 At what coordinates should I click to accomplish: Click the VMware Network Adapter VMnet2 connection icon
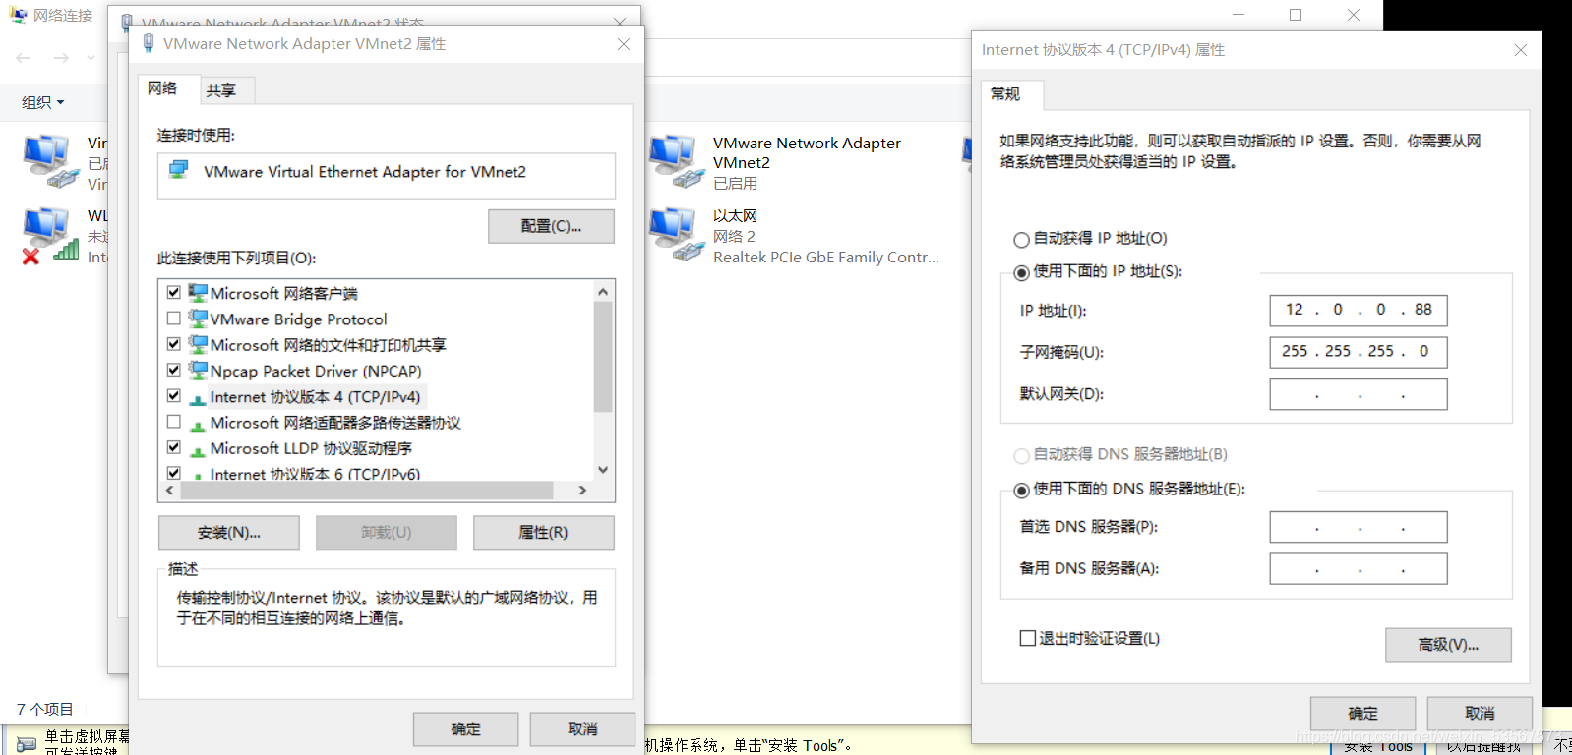tap(677, 162)
